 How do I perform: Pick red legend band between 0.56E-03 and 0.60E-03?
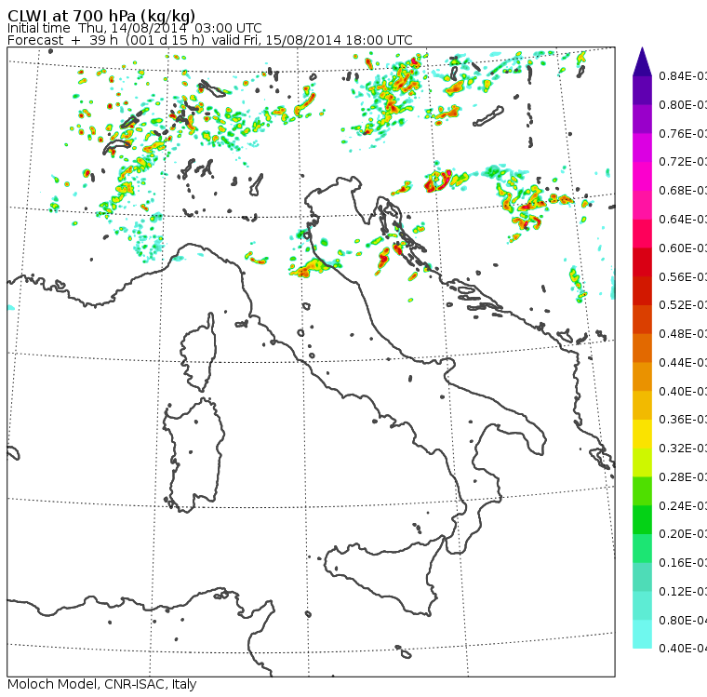click(x=642, y=262)
